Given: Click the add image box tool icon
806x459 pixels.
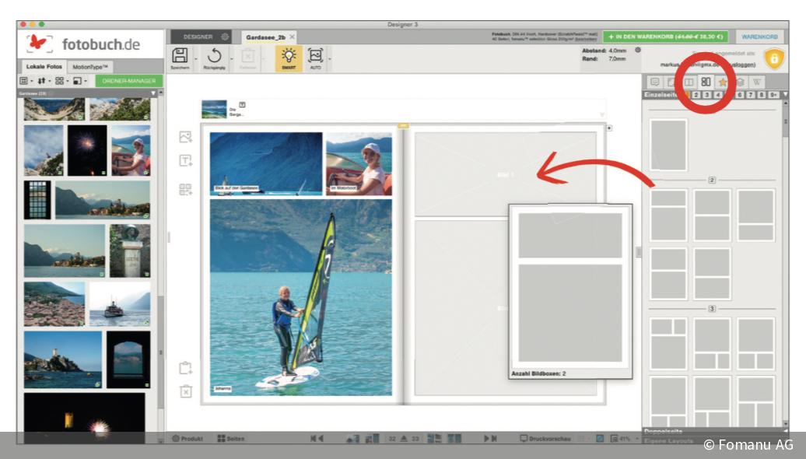Looking at the screenshot, I should click(186, 137).
